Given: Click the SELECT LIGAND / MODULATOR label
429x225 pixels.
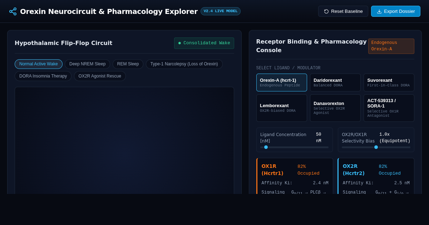Looking at the screenshot, I should (288, 68).
